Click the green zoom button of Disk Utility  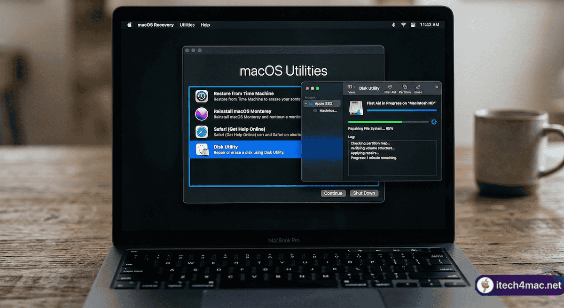(x=318, y=88)
